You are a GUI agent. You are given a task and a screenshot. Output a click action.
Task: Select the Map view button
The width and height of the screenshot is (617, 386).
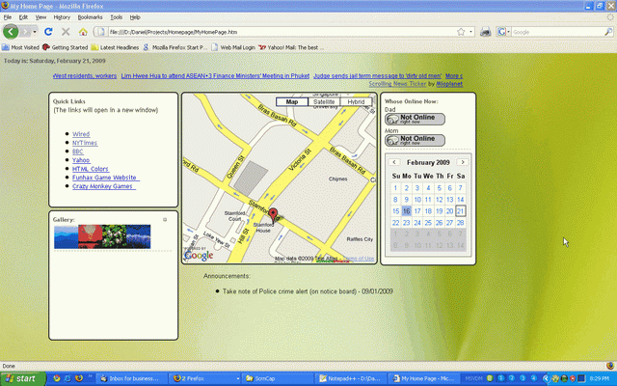(292, 101)
